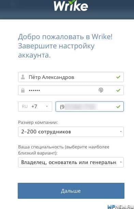The width and height of the screenshot is (134, 209).
Task: Click the green checkmark beside the name
Action: 118,77
